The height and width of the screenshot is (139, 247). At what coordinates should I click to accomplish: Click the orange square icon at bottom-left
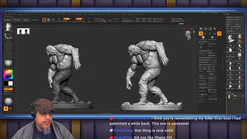[x=6, y=108]
